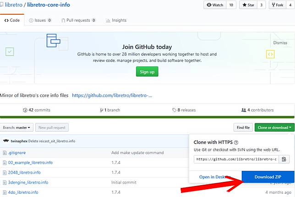Click the green Sign up button
The width and height of the screenshot is (295, 197).
pos(147,72)
